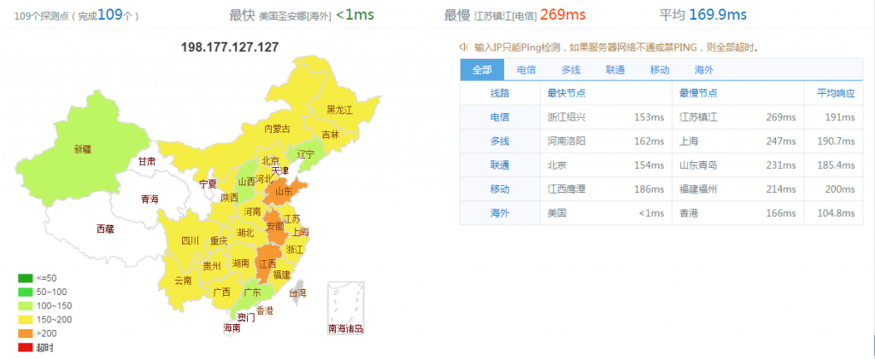Click the speaker icon beside the ping notice

(x=464, y=48)
